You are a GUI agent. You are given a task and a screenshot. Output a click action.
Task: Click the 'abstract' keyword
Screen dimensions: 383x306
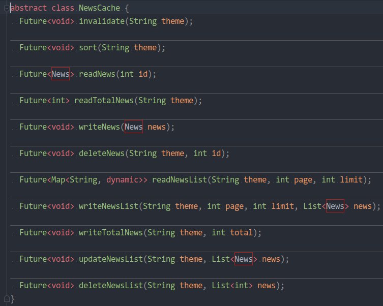(x=28, y=8)
